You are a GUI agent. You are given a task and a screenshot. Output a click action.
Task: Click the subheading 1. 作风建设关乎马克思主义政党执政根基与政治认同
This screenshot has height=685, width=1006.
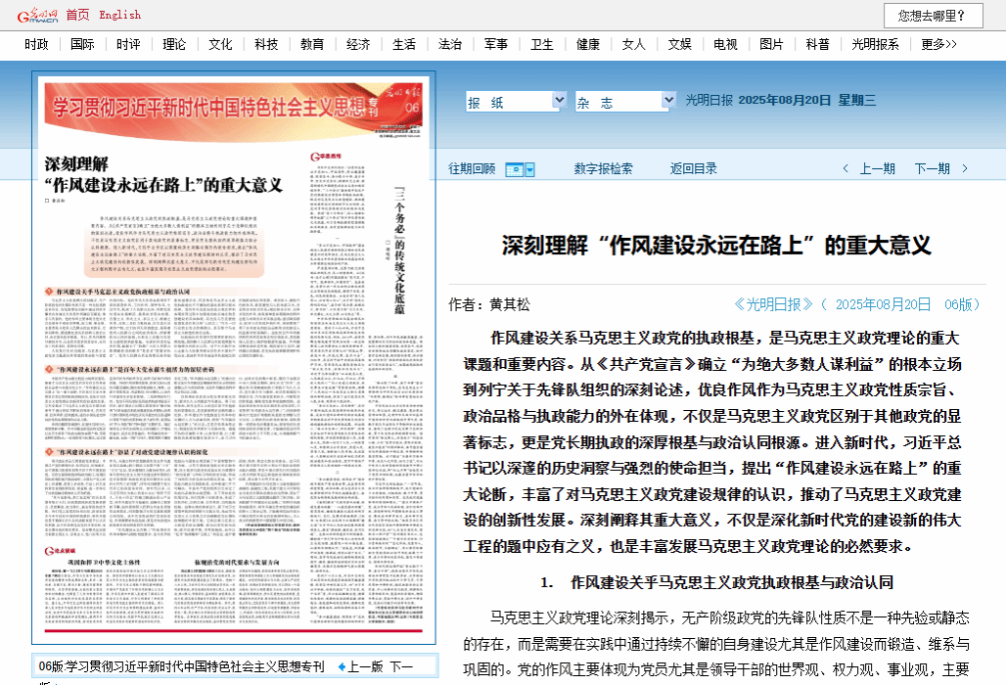[716, 582]
